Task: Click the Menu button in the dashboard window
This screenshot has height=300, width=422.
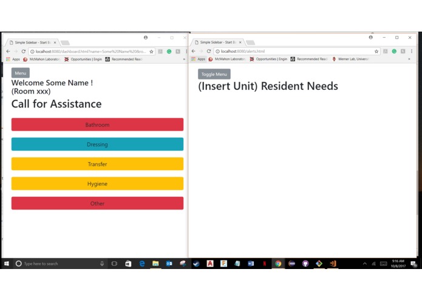Action: pyautogui.click(x=21, y=73)
